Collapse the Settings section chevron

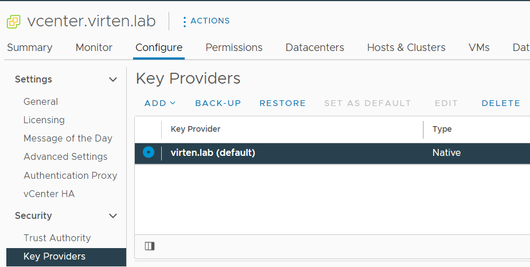tap(113, 80)
